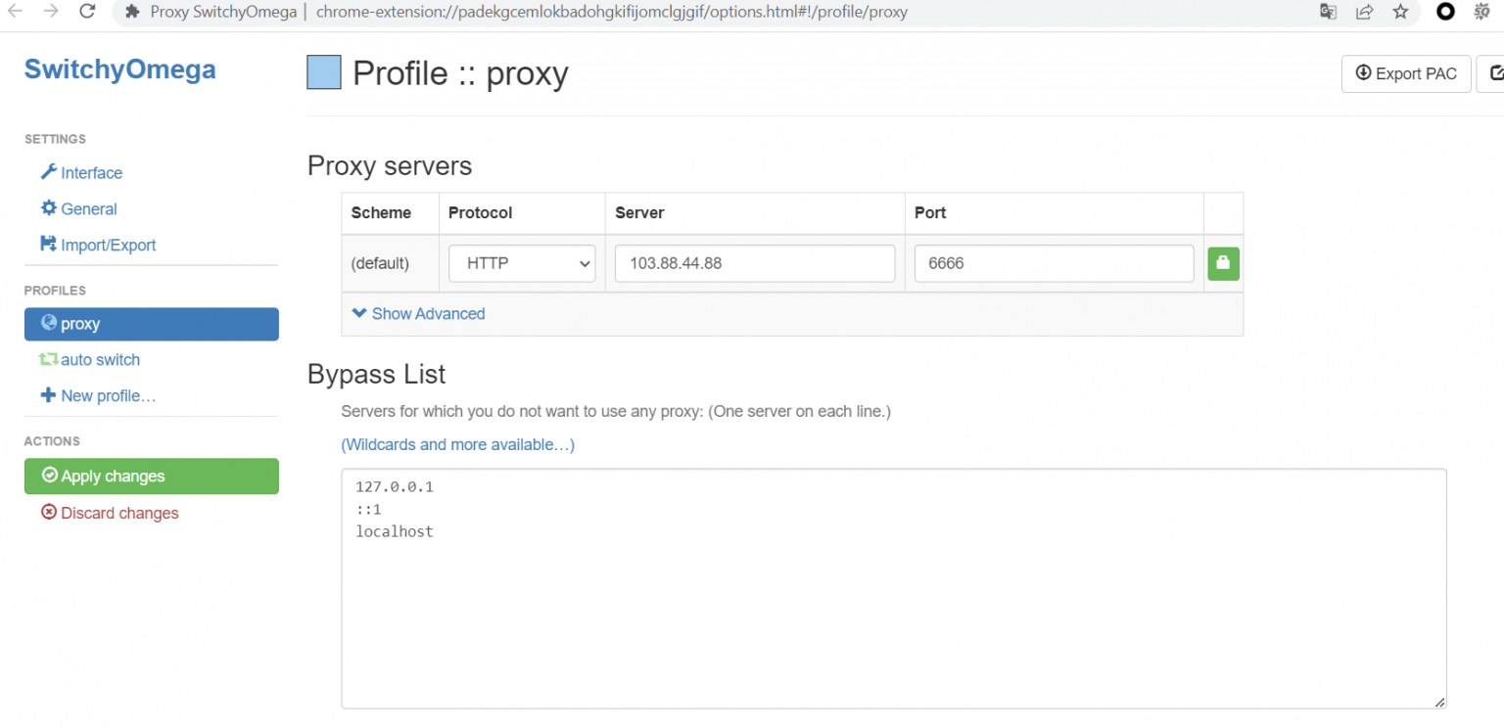Click the share page icon
Image resolution: width=1504 pixels, height=728 pixels.
tap(1364, 12)
